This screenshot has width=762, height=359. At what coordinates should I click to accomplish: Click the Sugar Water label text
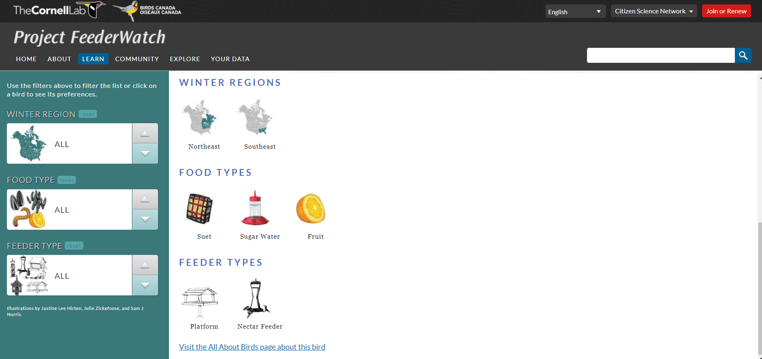(x=260, y=237)
